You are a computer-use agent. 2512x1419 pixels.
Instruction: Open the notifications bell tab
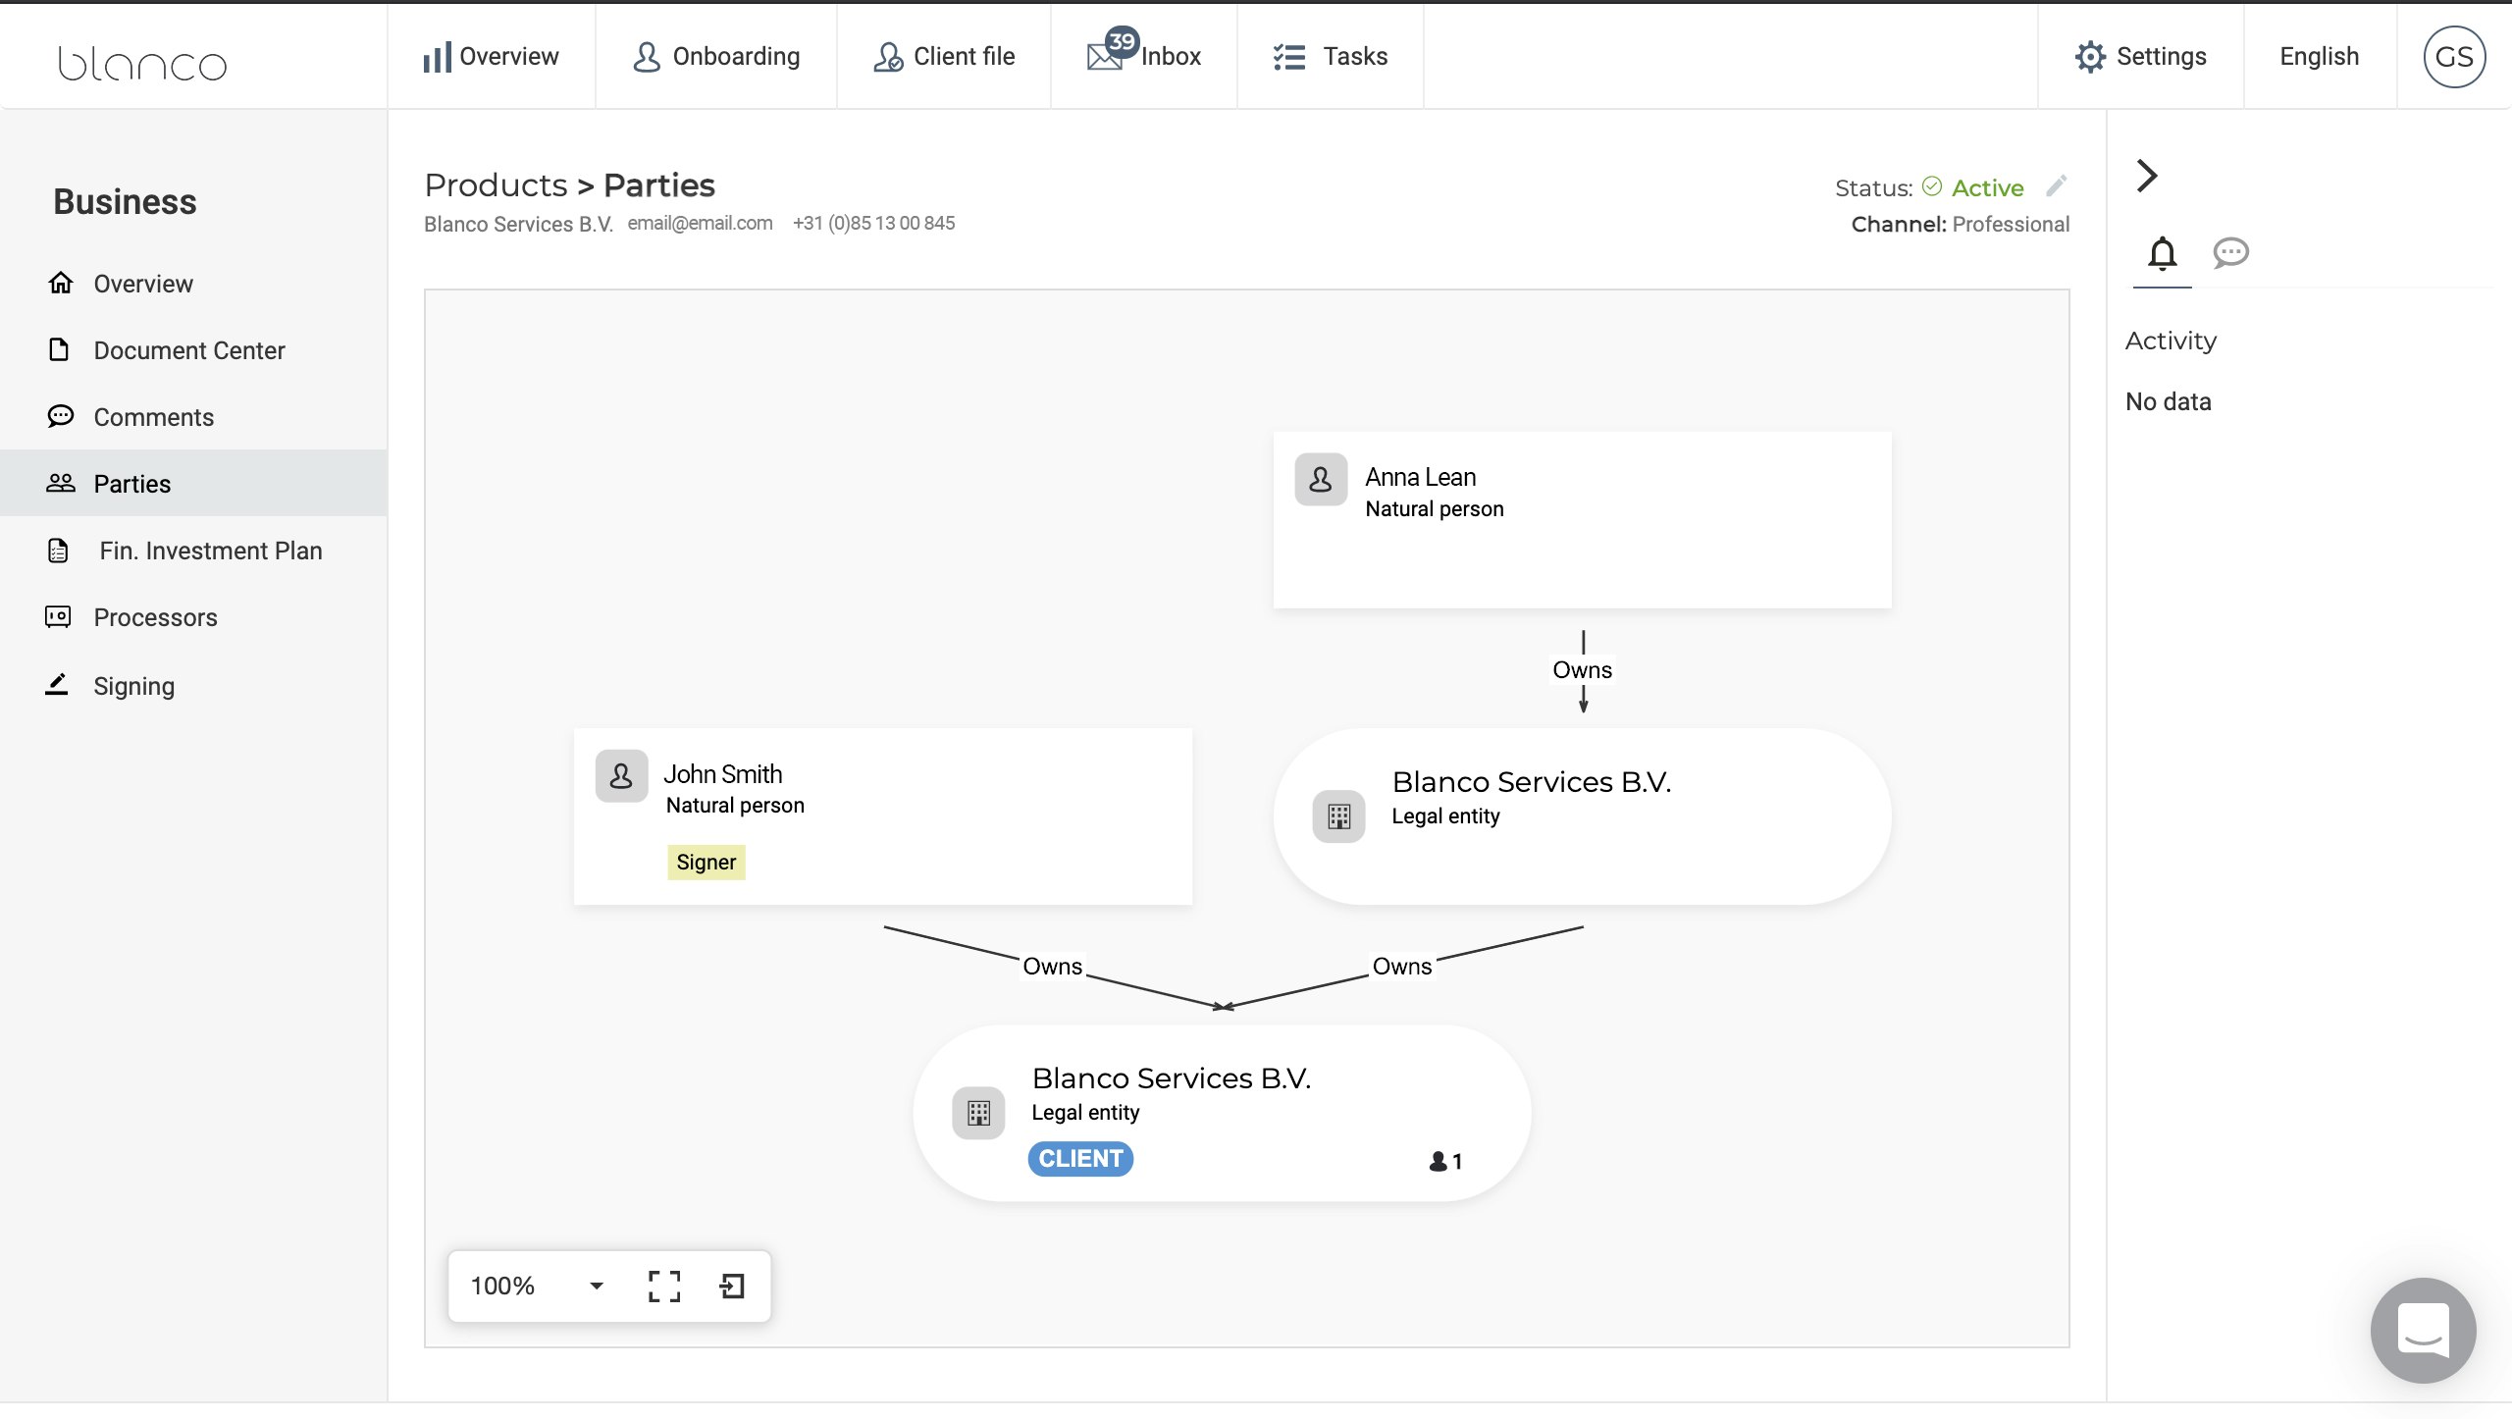(x=2162, y=253)
